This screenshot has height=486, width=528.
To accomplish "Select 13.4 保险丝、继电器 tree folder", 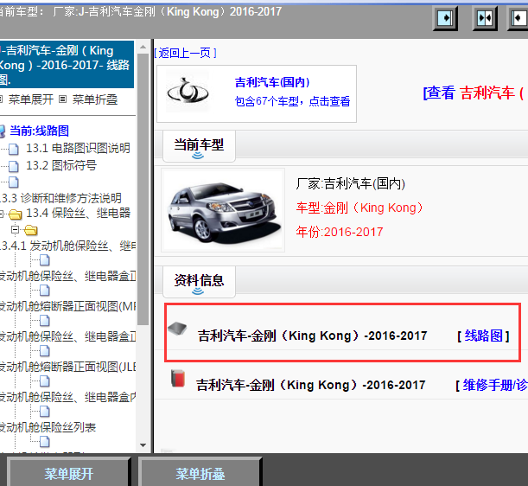I will [78, 213].
